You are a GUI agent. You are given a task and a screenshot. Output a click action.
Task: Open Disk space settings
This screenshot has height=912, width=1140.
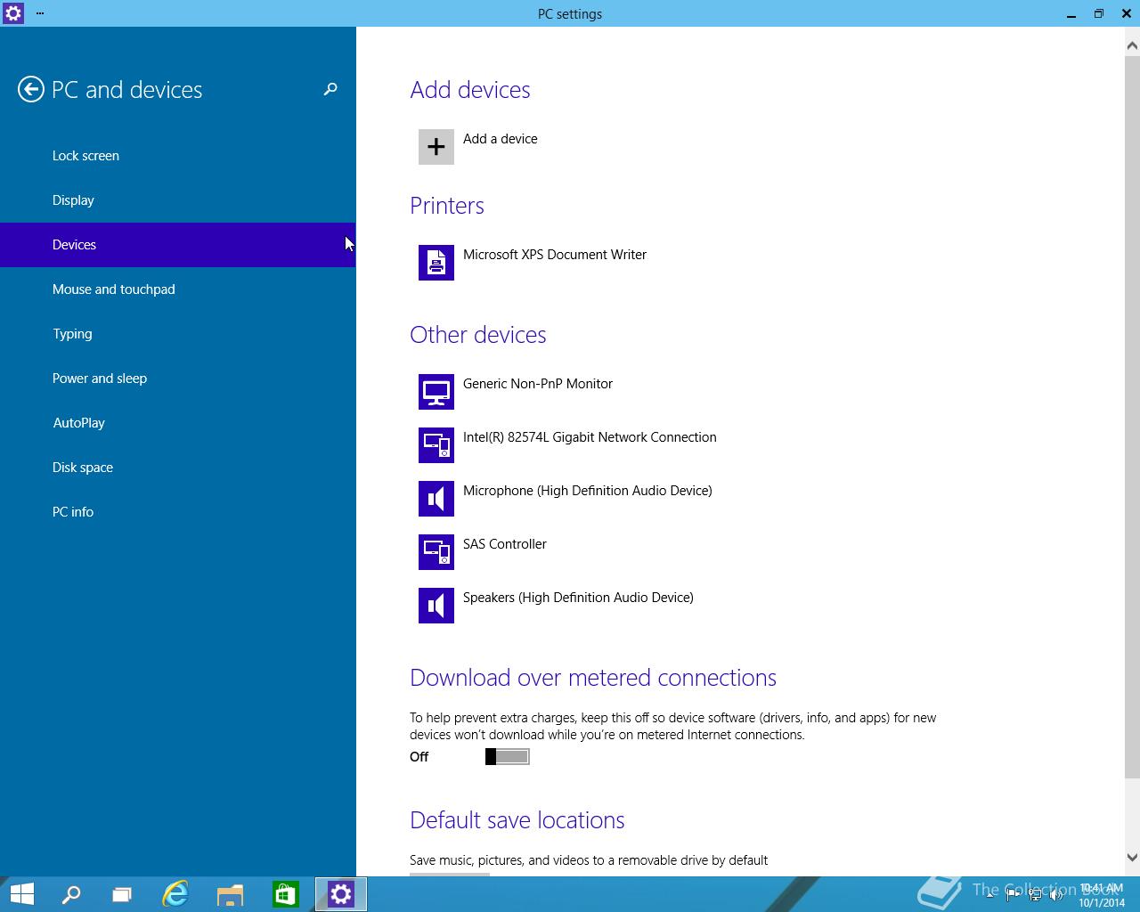tap(178, 468)
